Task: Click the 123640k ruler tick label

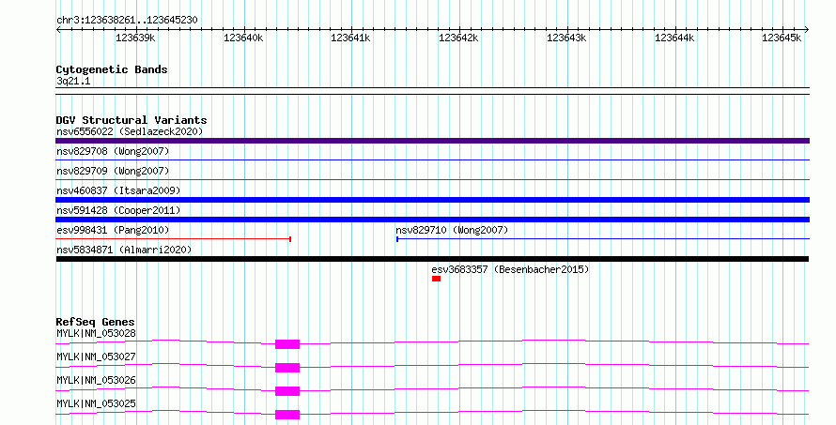Action: (x=243, y=38)
